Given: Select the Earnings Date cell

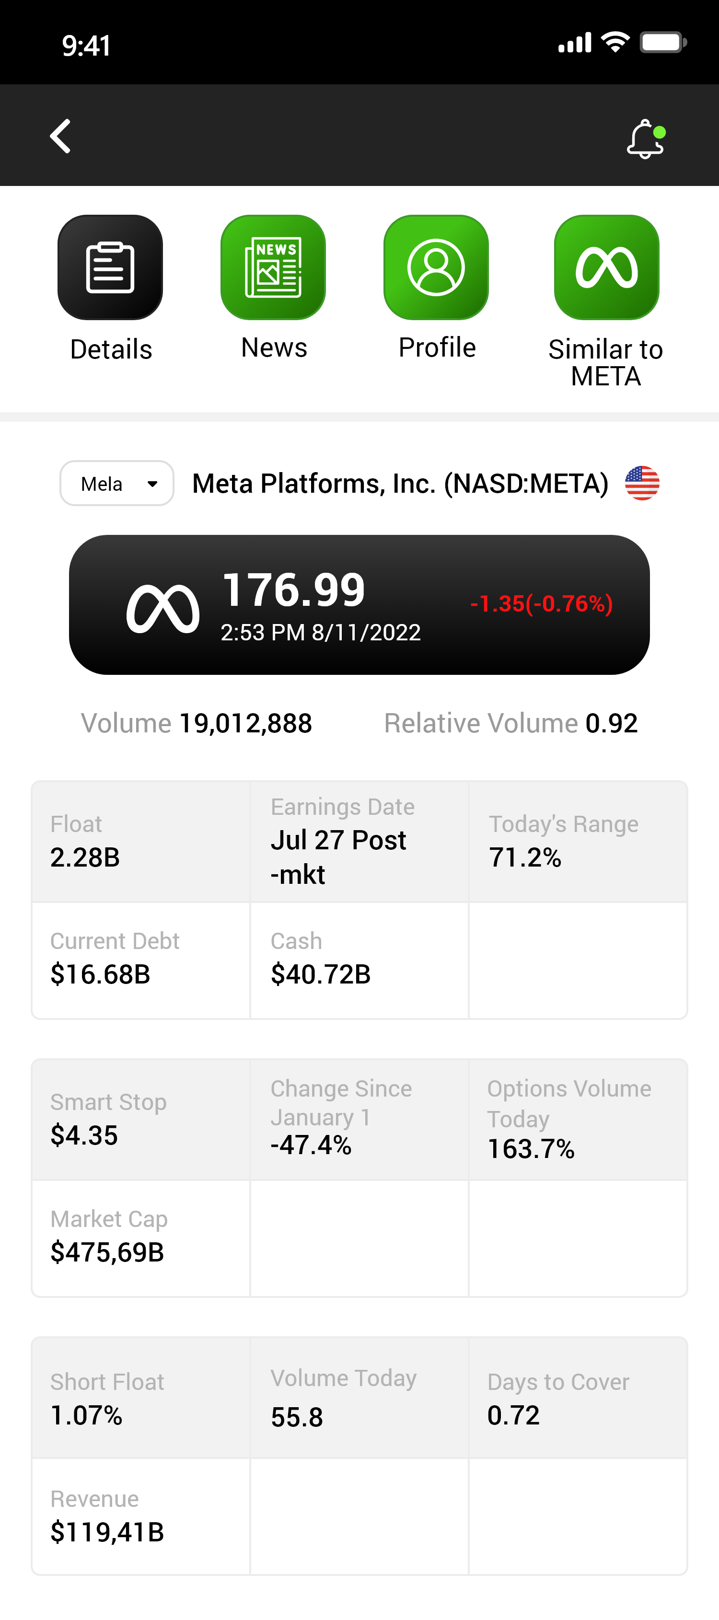Looking at the screenshot, I should coord(359,841).
